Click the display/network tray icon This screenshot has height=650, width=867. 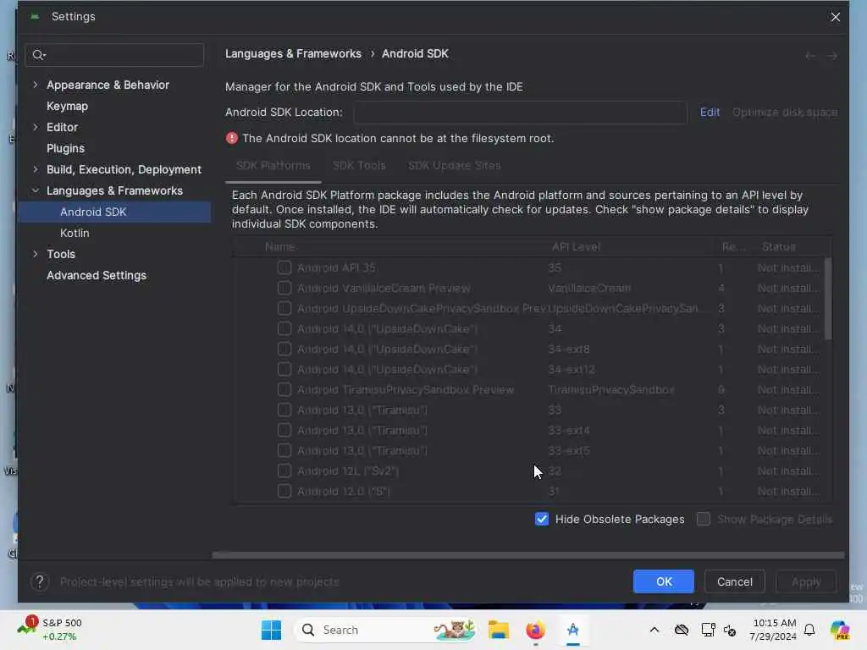(x=708, y=630)
